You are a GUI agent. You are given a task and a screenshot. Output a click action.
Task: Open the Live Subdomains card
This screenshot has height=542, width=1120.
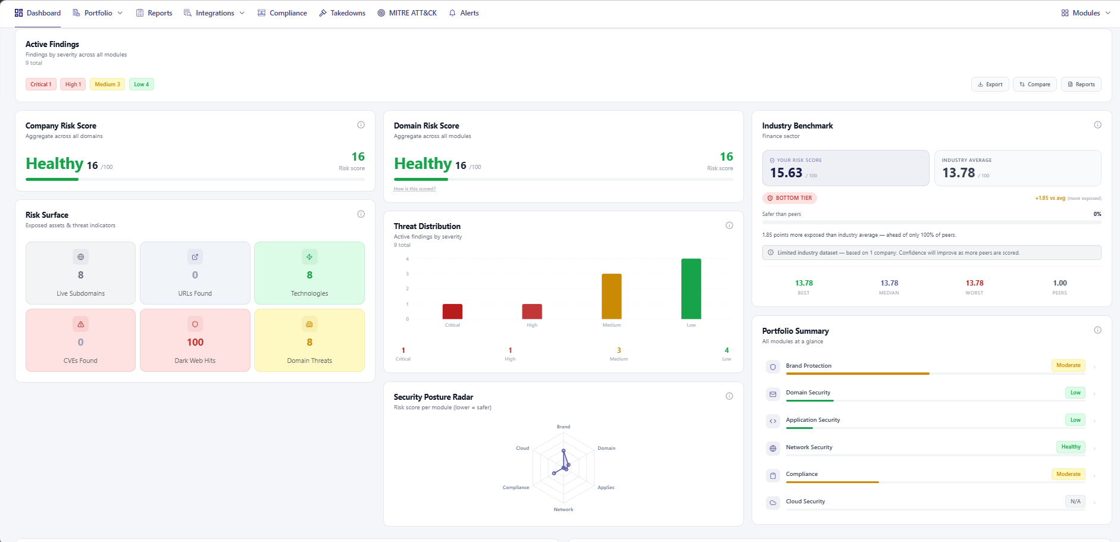pyautogui.click(x=81, y=273)
